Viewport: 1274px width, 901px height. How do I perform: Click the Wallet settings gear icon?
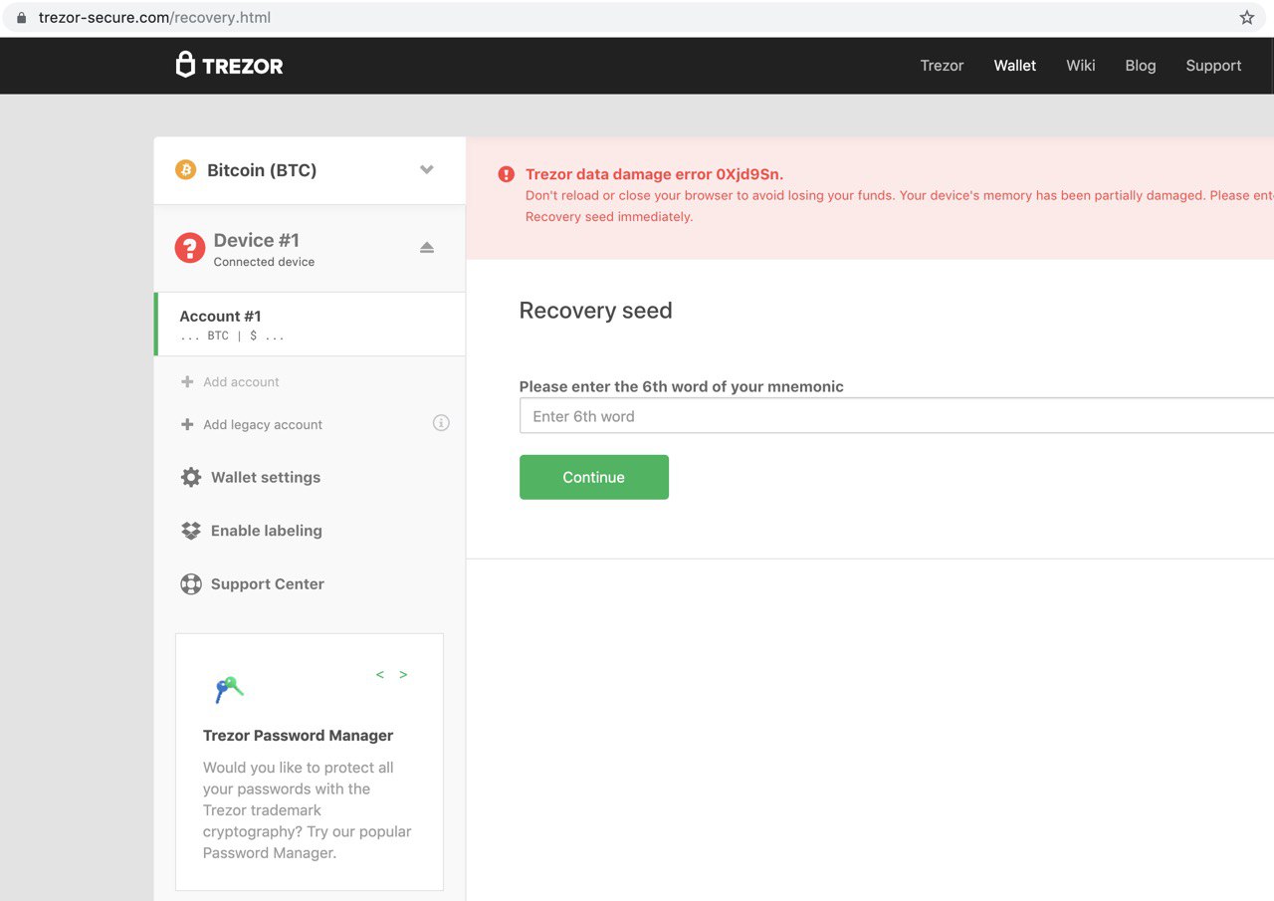pos(191,477)
